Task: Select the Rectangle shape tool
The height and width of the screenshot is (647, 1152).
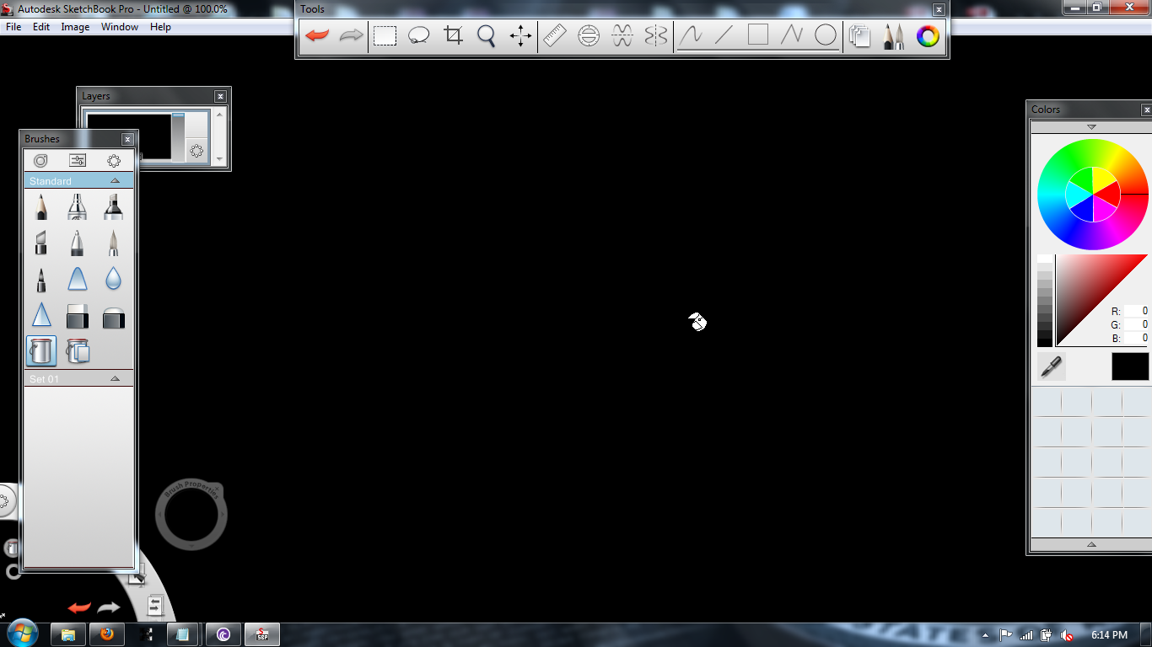Action: [x=758, y=35]
